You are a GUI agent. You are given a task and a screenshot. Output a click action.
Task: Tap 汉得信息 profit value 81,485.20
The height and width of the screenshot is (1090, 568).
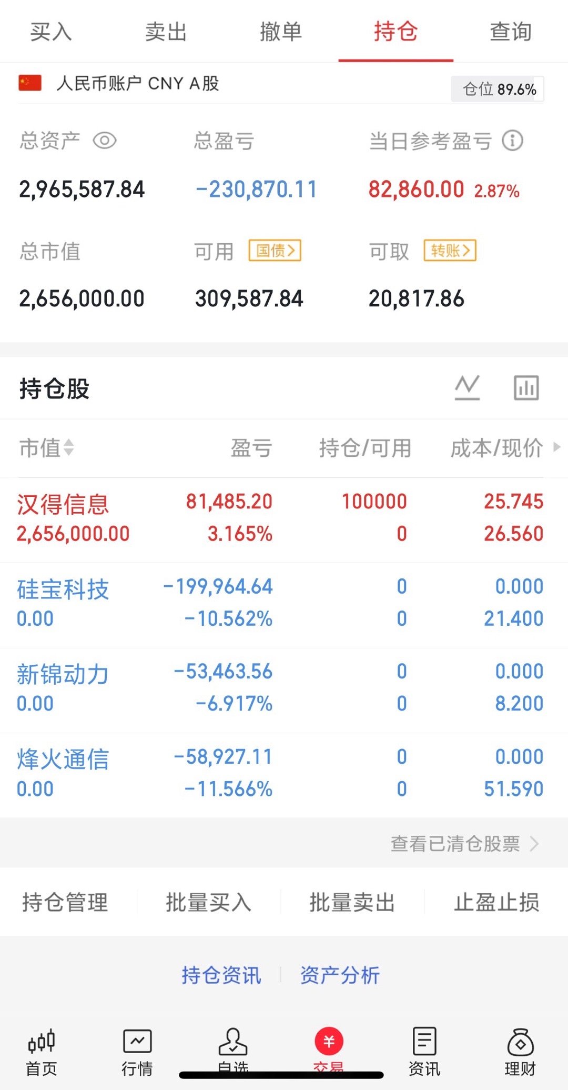tap(229, 502)
